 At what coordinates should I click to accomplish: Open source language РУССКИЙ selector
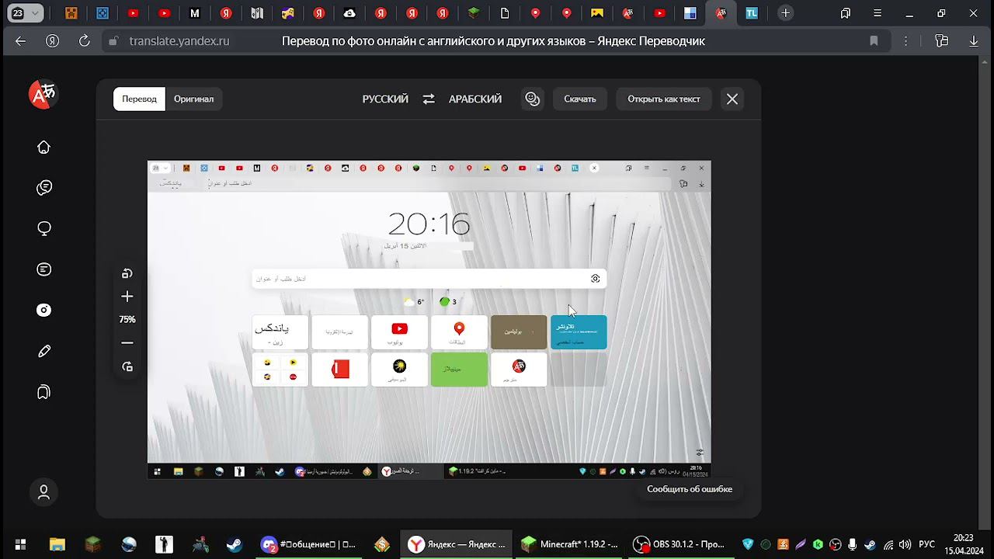click(385, 99)
